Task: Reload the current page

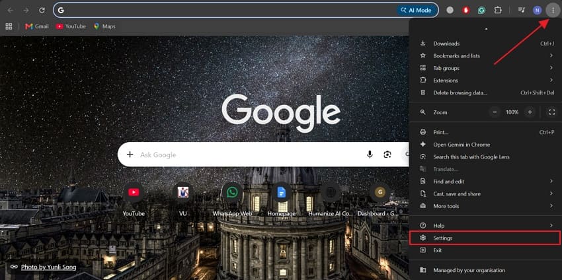Action: 42,11
